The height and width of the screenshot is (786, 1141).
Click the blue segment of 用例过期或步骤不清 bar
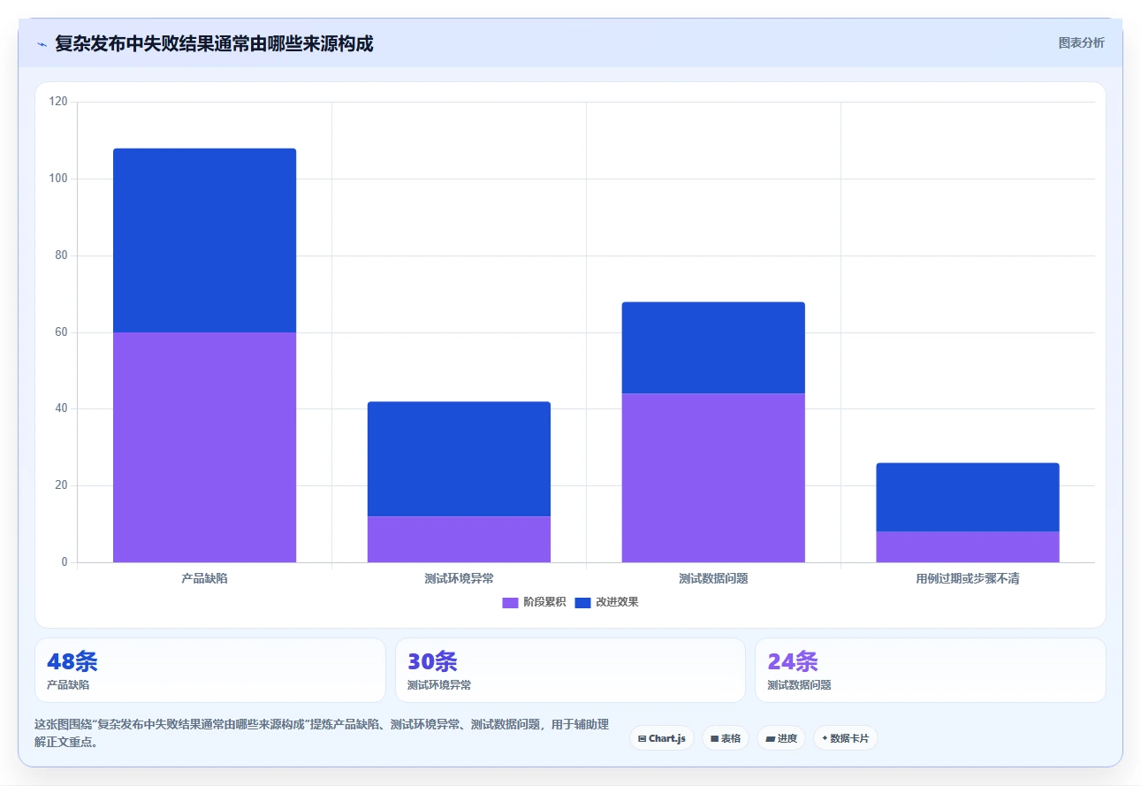tap(968, 497)
